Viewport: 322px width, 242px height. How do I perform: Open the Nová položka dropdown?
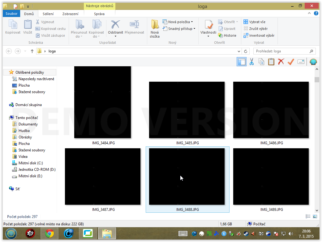(178, 22)
